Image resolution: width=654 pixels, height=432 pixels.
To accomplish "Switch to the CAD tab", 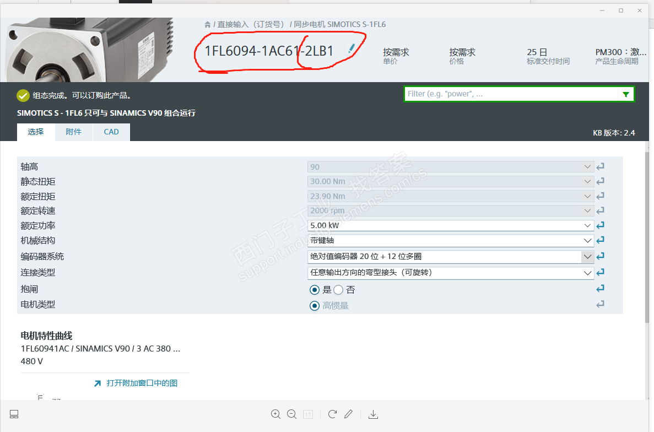I will click(x=111, y=132).
